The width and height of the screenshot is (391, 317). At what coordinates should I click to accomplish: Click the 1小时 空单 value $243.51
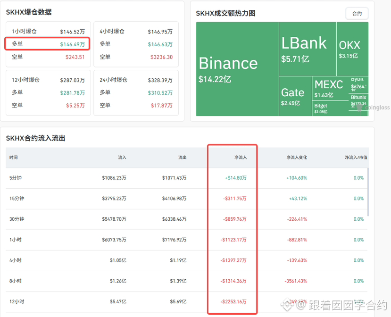click(75, 57)
